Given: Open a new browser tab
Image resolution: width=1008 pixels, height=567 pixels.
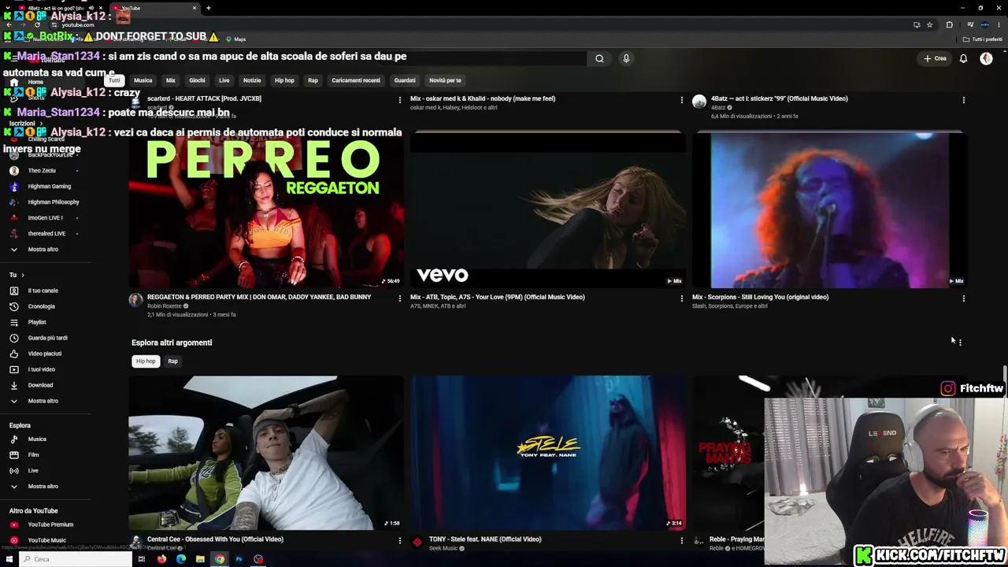Looking at the screenshot, I should tap(209, 8).
